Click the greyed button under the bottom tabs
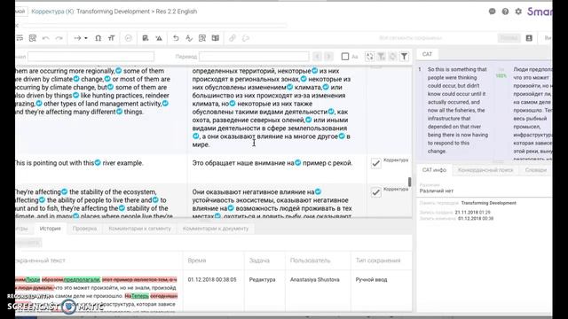 [x=28, y=242]
